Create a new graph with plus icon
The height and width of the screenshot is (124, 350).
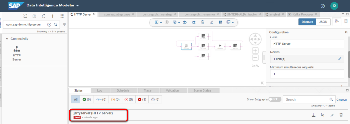point(53,16)
